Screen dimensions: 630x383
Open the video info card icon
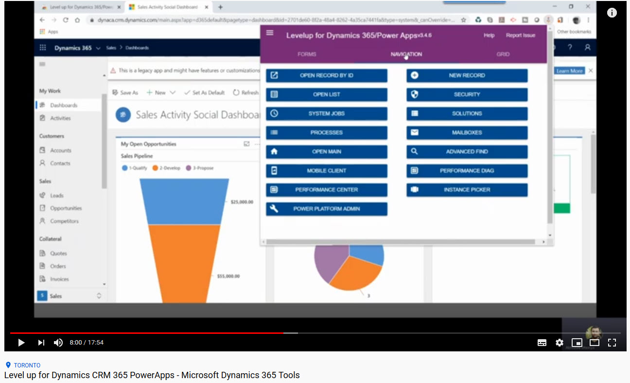pyautogui.click(x=612, y=13)
